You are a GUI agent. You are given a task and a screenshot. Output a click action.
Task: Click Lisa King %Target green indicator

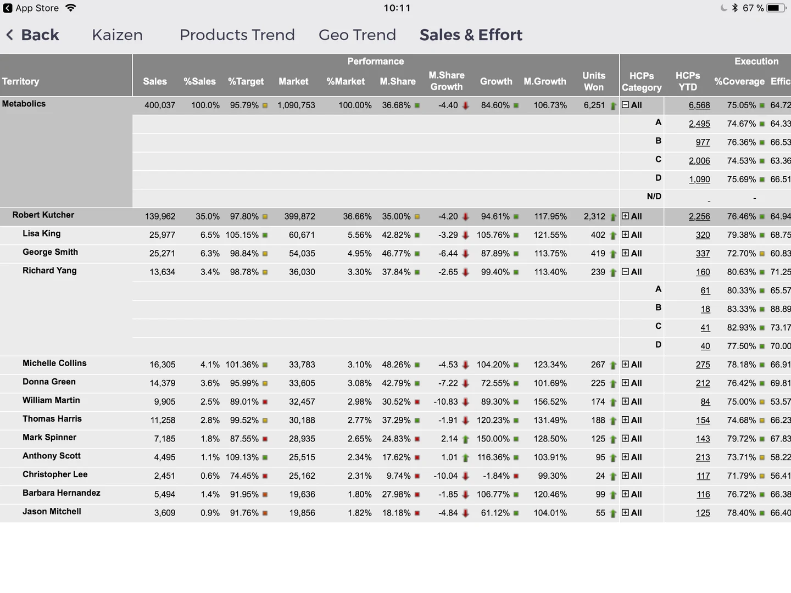(x=265, y=235)
